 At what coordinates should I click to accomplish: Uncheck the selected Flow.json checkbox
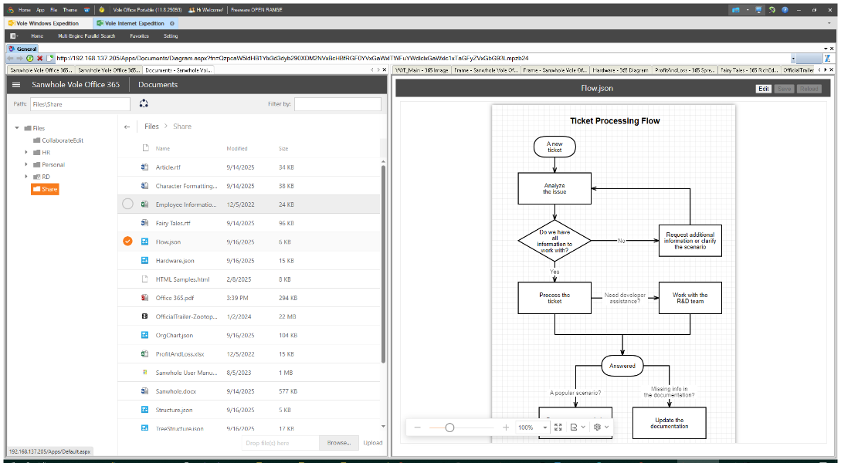[127, 242]
